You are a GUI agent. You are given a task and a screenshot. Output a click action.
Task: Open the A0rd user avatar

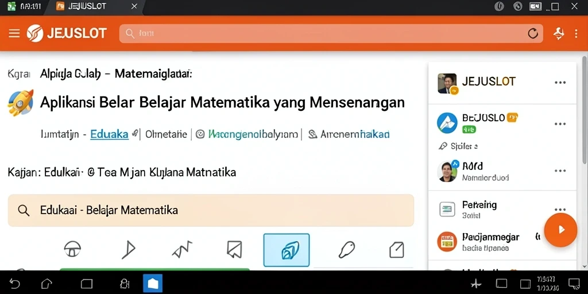click(x=448, y=171)
